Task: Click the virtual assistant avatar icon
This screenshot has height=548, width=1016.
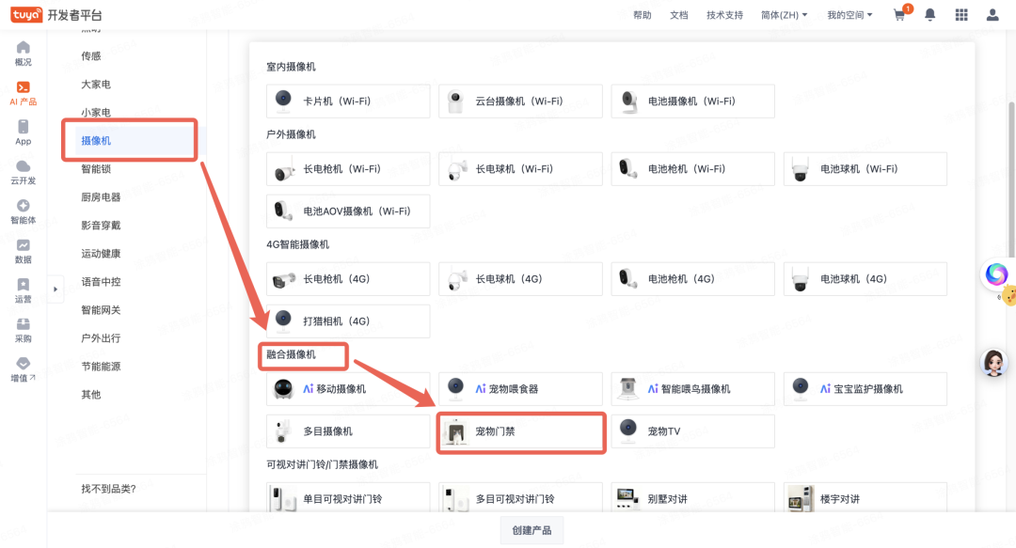Action: tap(993, 363)
